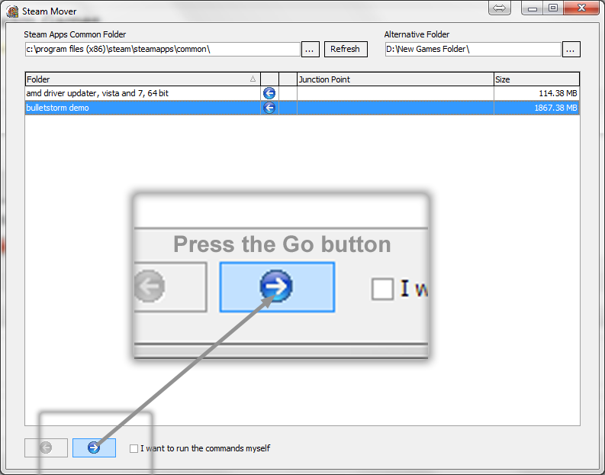
Task: Click the Steam Mover app icon in the title bar
Action: tap(12, 11)
